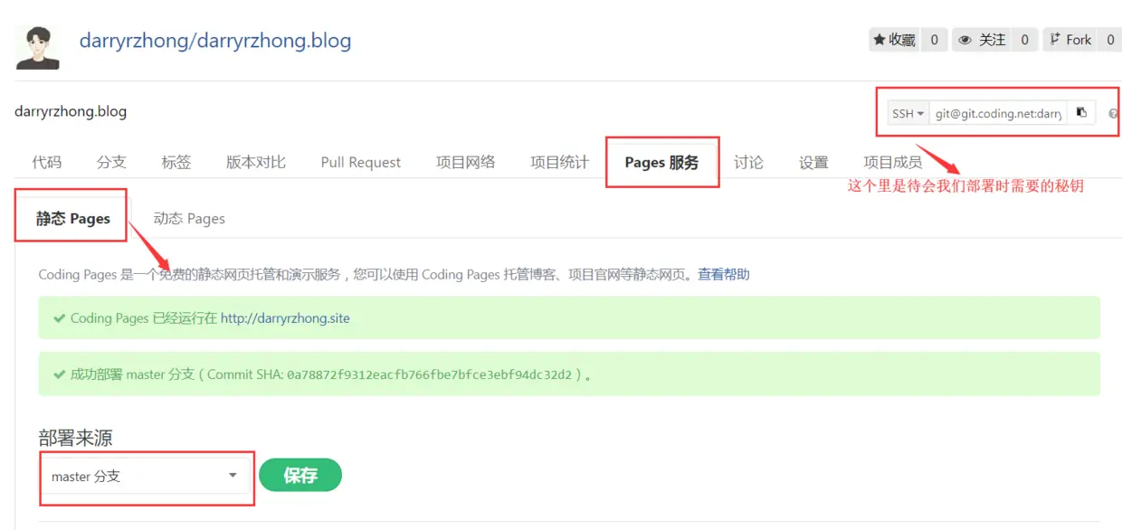Screen dimensions: 1122x530
Task: Fork the repository with Fork button
Action: click(x=1070, y=40)
